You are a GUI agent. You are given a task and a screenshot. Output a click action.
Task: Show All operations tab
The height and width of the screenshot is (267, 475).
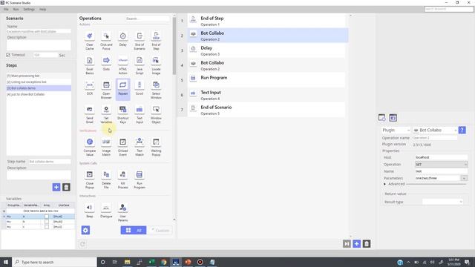click(134, 231)
